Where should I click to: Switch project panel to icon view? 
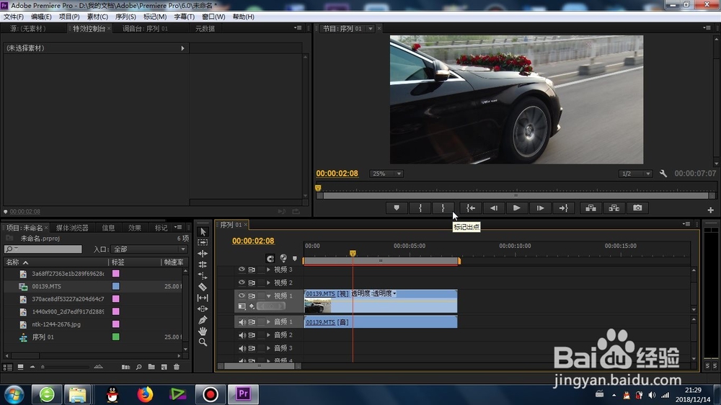[x=20, y=367]
